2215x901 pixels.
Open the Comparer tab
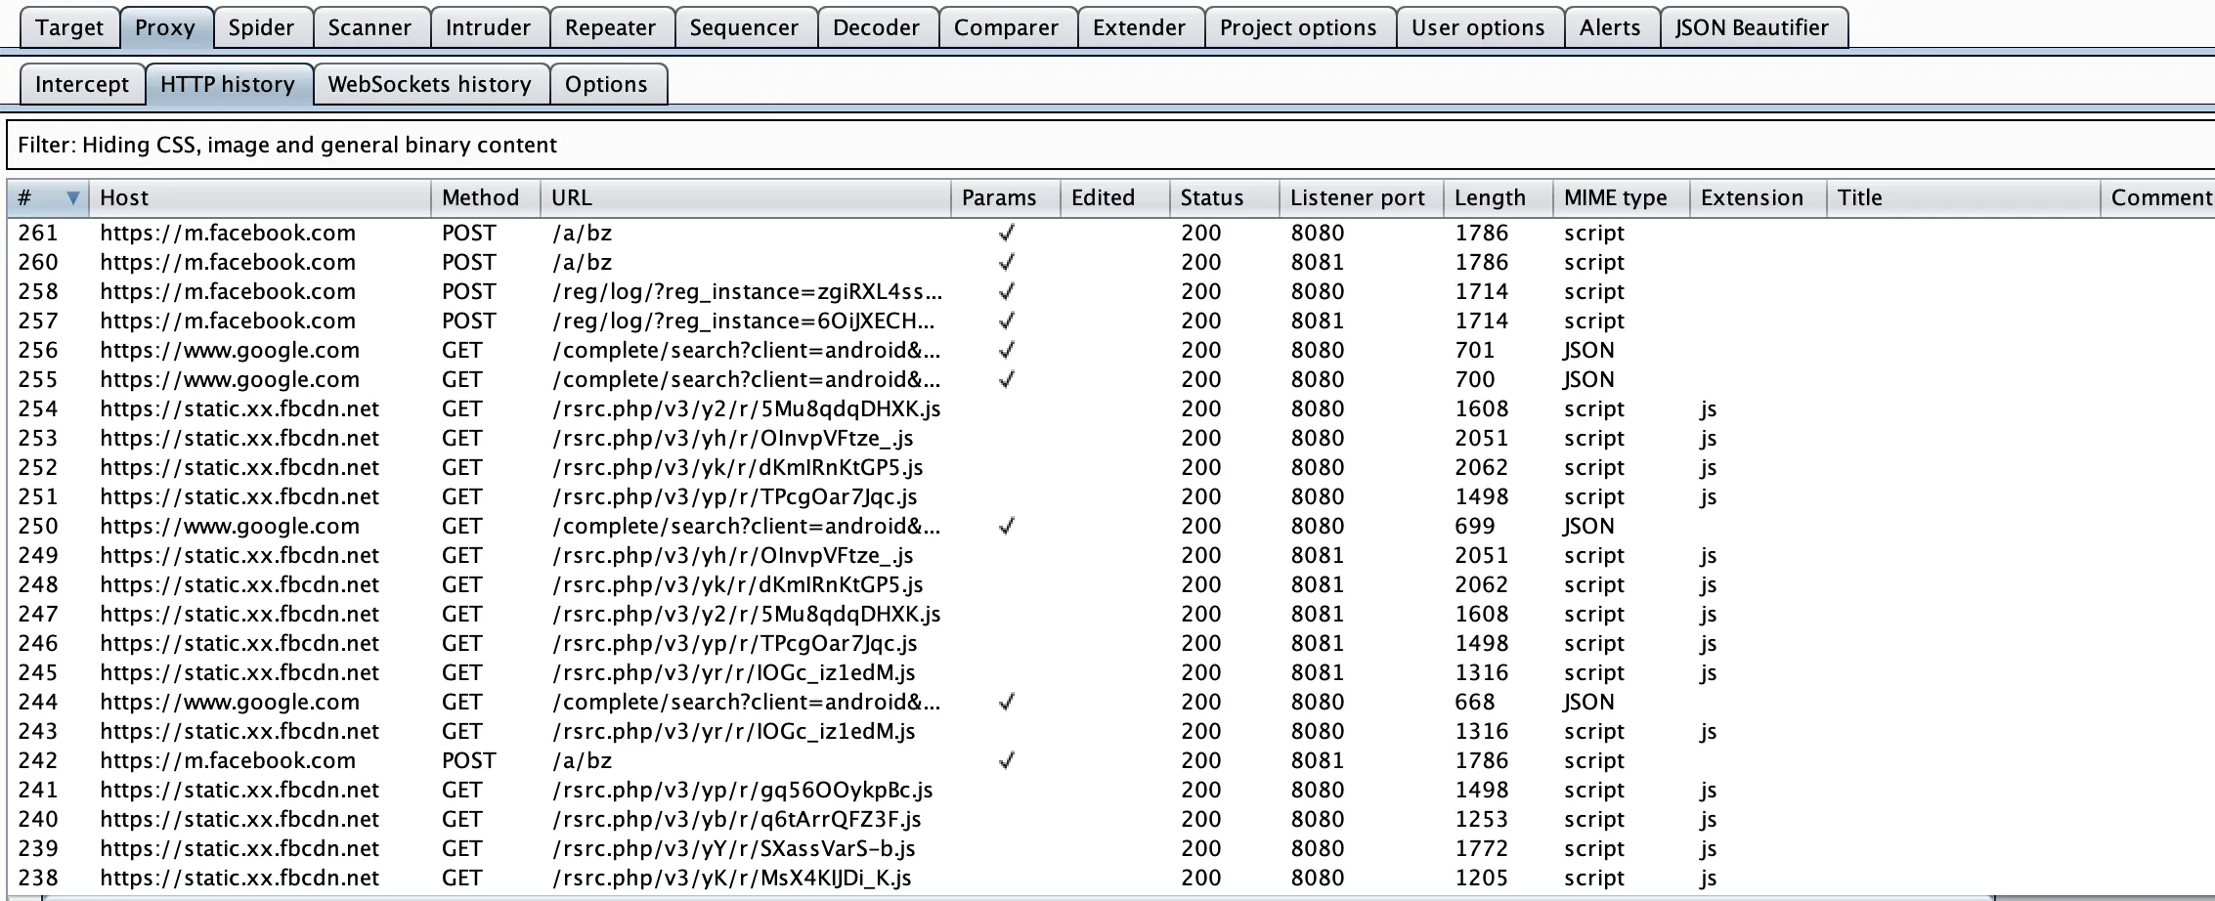1007,27
